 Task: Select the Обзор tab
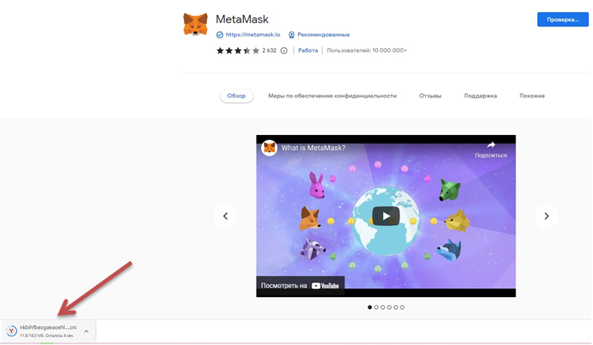pyautogui.click(x=237, y=96)
